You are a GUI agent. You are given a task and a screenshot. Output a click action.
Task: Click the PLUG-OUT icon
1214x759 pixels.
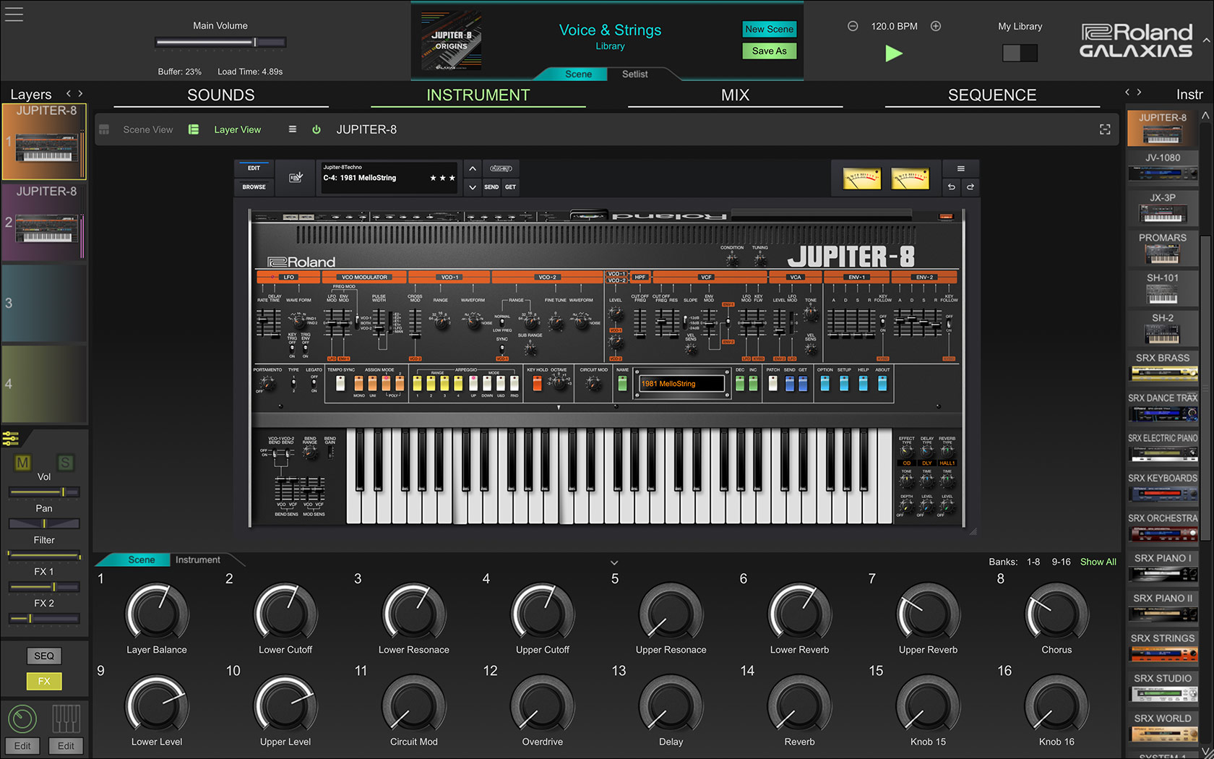tap(501, 168)
